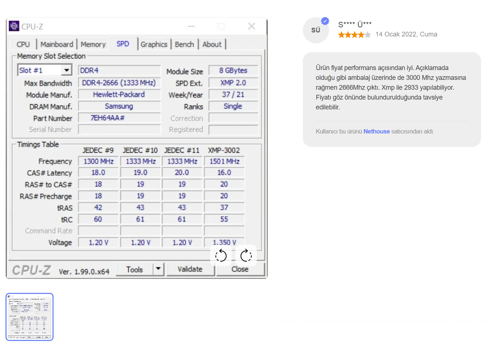Click the JEDEC #10 column header
Screen dimensions: 496x349
click(140, 150)
